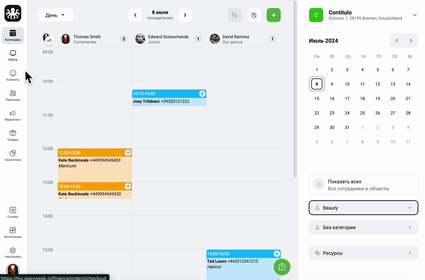Screen dimensions: 425x280
Task: Toggle all staff avatar filter in header
Action: (x=48, y=39)
